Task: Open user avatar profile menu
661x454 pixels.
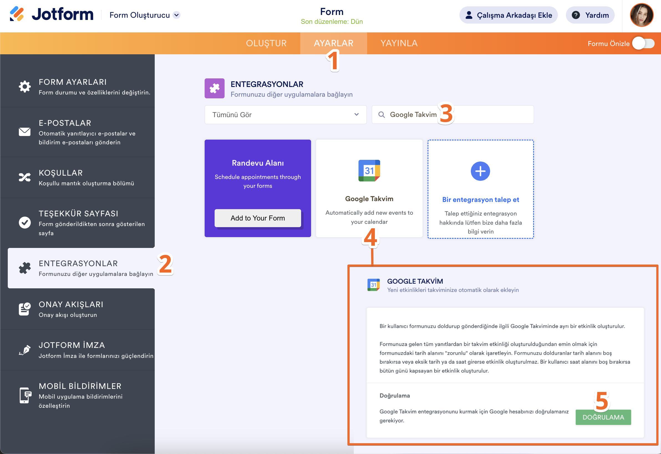Action: [641, 15]
